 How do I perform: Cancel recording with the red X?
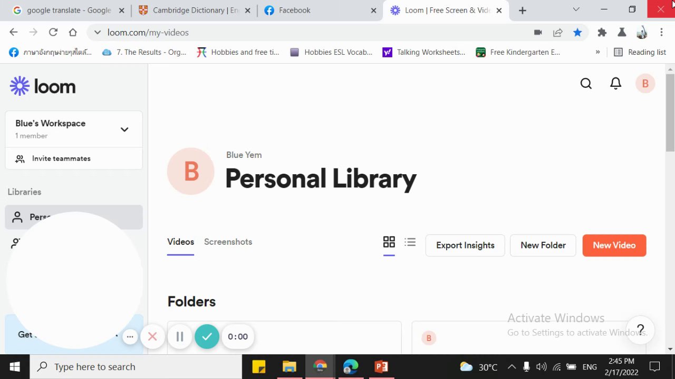(x=152, y=337)
